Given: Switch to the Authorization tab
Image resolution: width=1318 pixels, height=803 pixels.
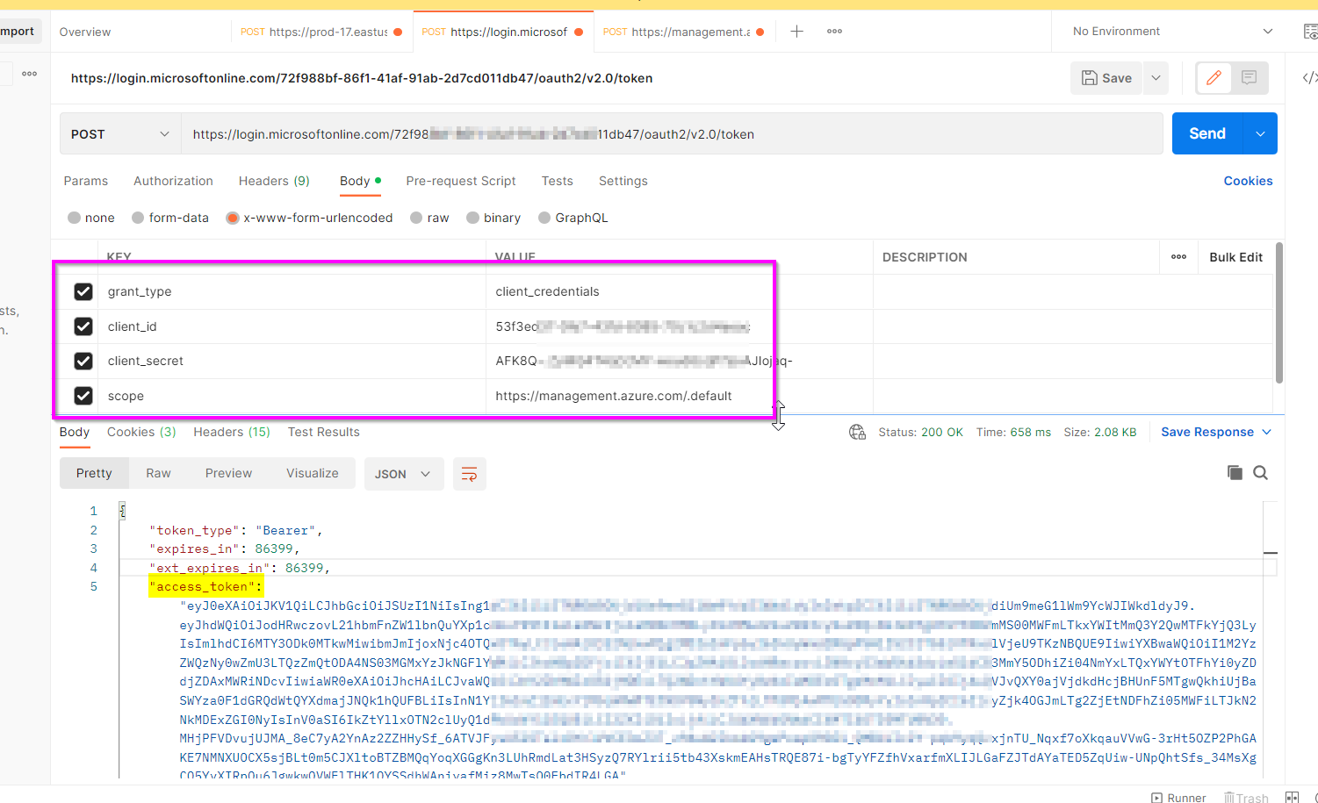Looking at the screenshot, I should 173,181.
